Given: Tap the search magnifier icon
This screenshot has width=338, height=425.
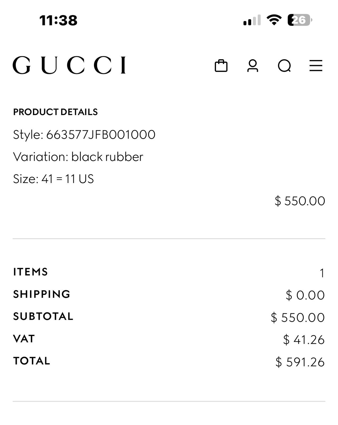Looking at the screenshot, I should [x=284, y=66].
